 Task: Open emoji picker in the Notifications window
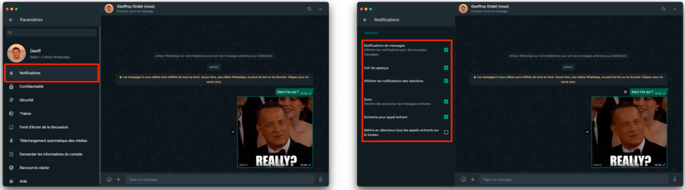(463, 179)
